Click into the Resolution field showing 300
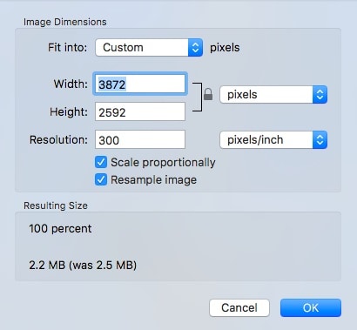 point(140,139)
